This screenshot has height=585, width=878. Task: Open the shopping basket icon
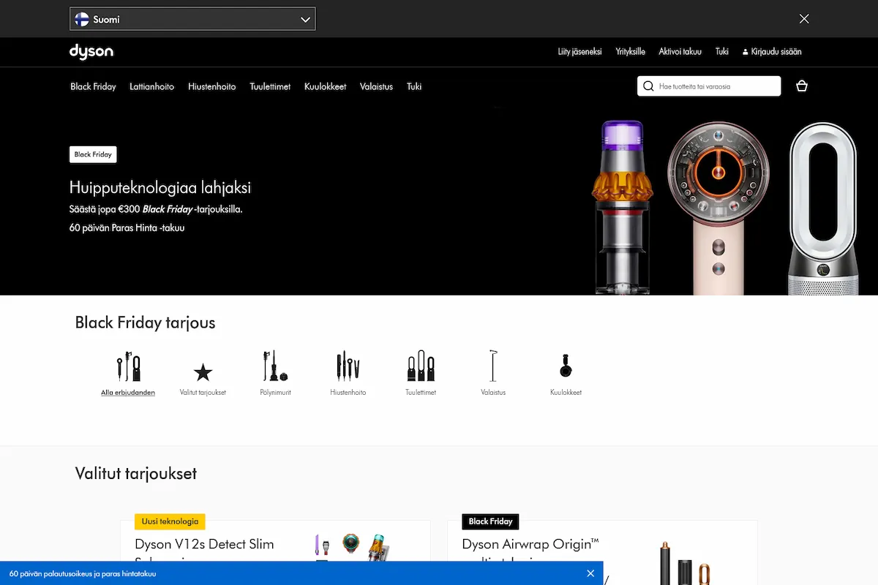coord(801,86)
